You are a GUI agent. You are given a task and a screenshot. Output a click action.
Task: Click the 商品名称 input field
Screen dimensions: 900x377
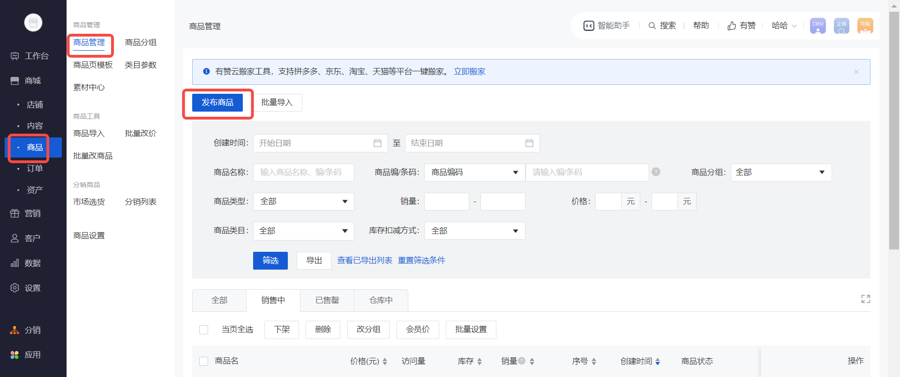click(303, 173)
